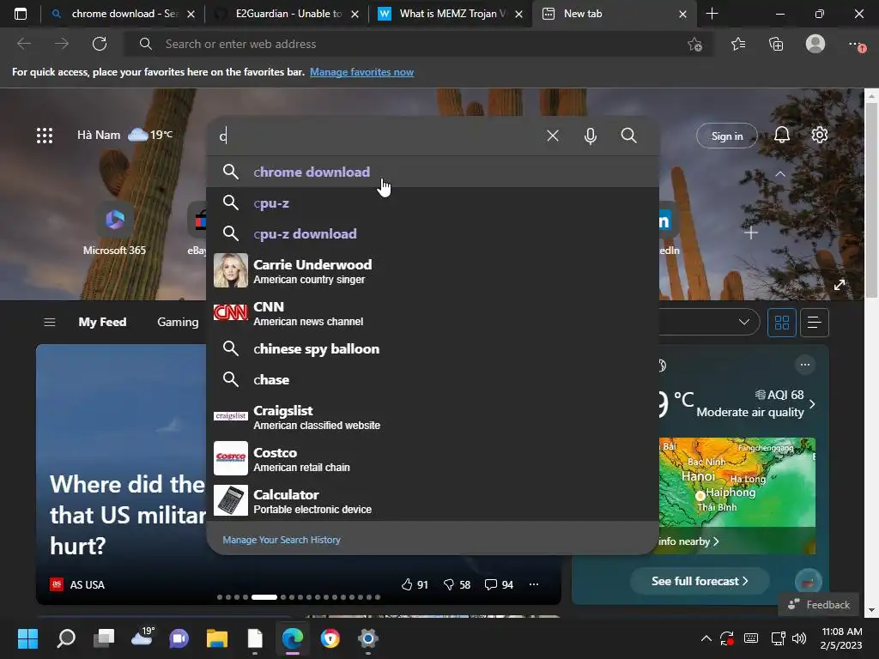
Task: Add this page to favorites star icon
Action: [694, 44]
